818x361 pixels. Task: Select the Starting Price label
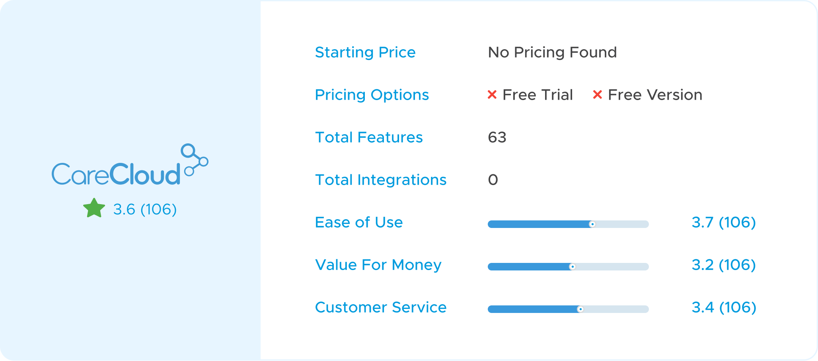pyautogui.click(x=365, y=52)
